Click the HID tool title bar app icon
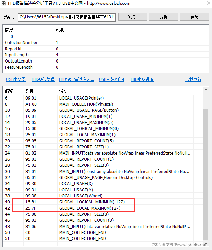 click(x=4, y=3)
